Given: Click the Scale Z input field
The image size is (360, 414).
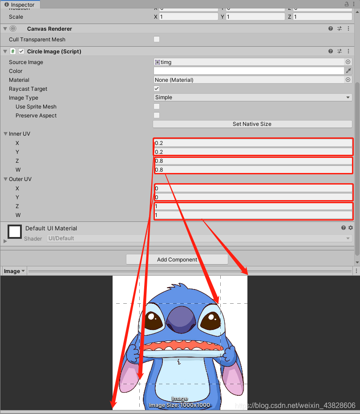Looking at the screenshot, I should coord(323,16).
